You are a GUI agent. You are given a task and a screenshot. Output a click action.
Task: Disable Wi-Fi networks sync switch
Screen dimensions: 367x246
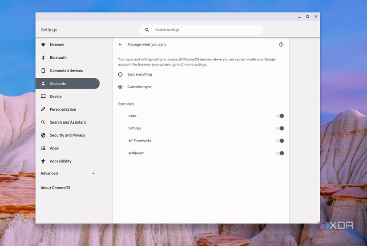(280, 141)
